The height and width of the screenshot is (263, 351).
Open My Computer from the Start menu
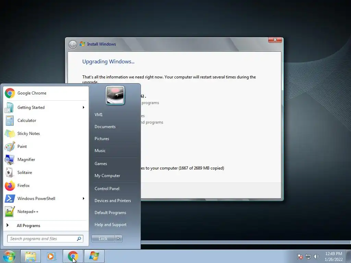pos(107,176)
